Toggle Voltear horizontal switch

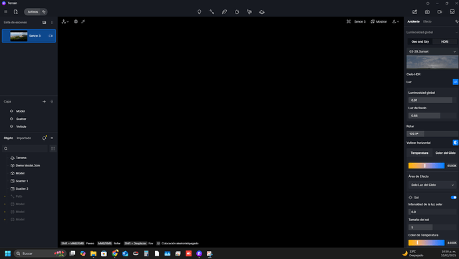click(x=456, y=142)
